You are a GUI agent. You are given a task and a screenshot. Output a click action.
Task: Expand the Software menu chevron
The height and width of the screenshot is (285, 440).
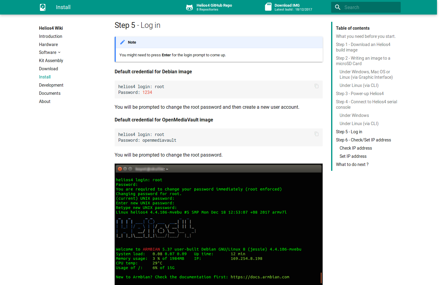[x=59, y=52]
